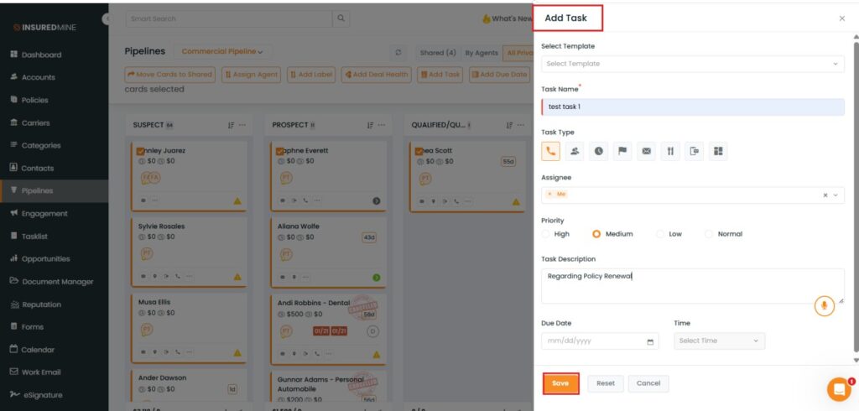Click the calendar icon in Due Date field
Screen dimensions: 859x411
[x=650, y=341]
